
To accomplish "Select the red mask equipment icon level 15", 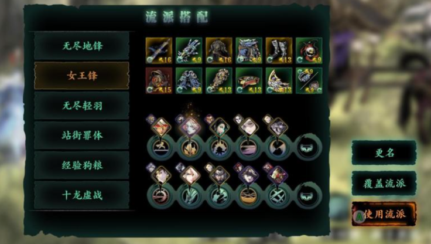I will click(x=159, y=81).
